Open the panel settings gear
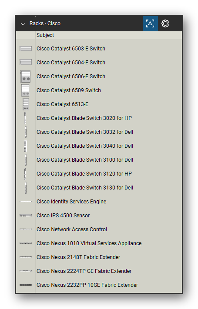 click(165, 23)
